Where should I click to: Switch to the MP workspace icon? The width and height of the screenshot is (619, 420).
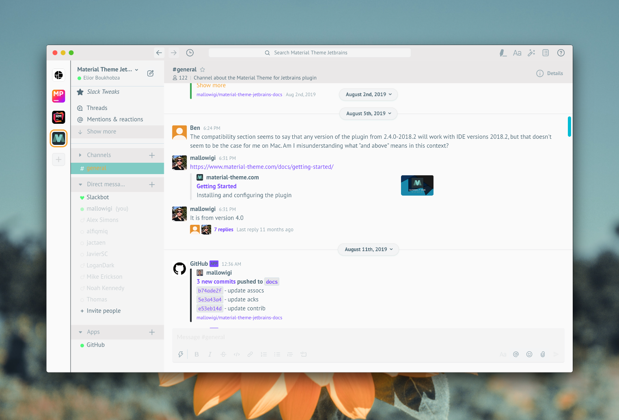[x=59, y=96]
